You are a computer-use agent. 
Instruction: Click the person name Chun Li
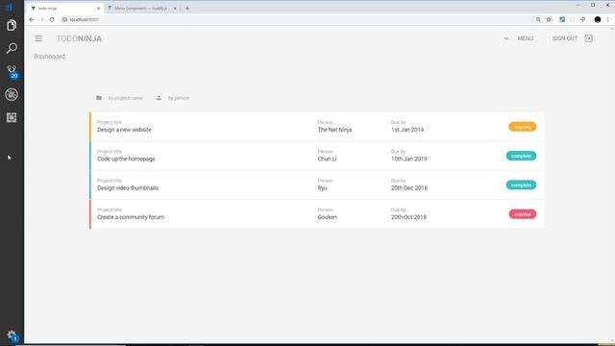[x=327, y=159]
